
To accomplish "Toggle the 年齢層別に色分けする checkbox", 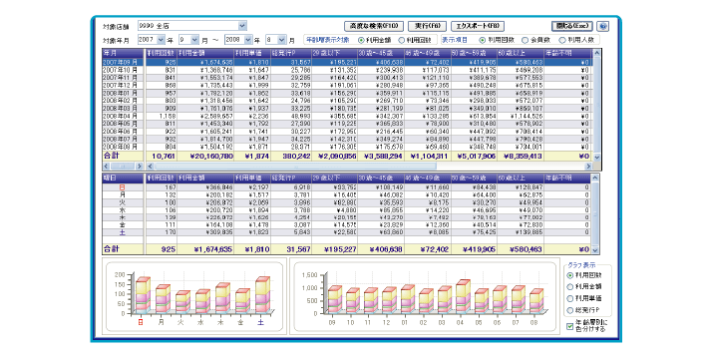I will coord(569,326).
